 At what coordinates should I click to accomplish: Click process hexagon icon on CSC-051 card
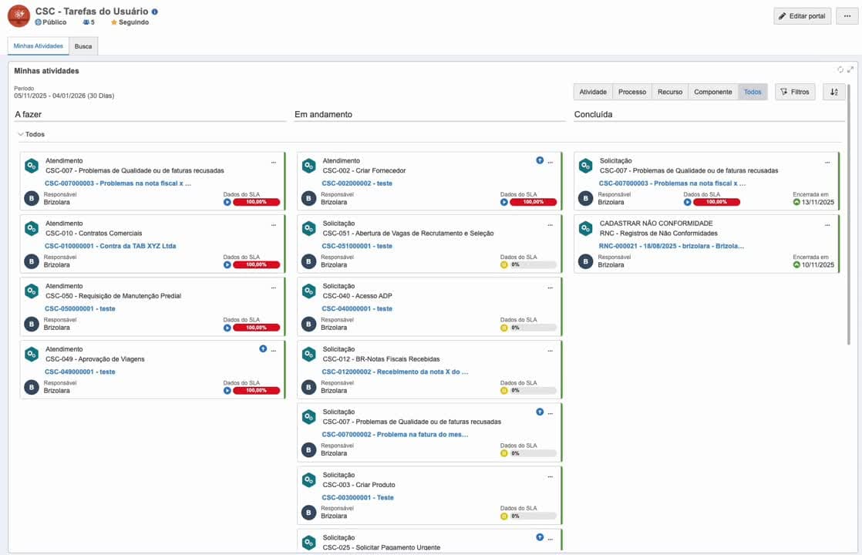[x=309, y=228]
